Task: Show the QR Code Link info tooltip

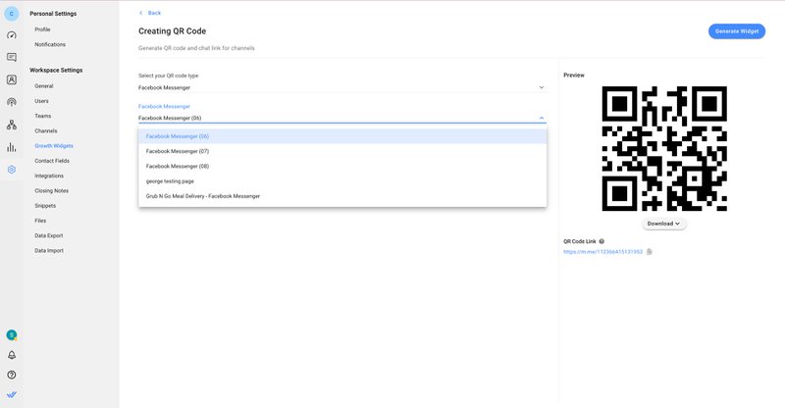Action: (602, 240)
